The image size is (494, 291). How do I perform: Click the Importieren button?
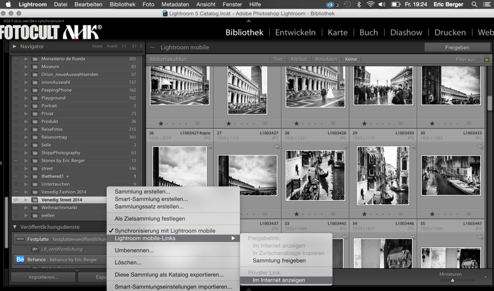point(43,277)
